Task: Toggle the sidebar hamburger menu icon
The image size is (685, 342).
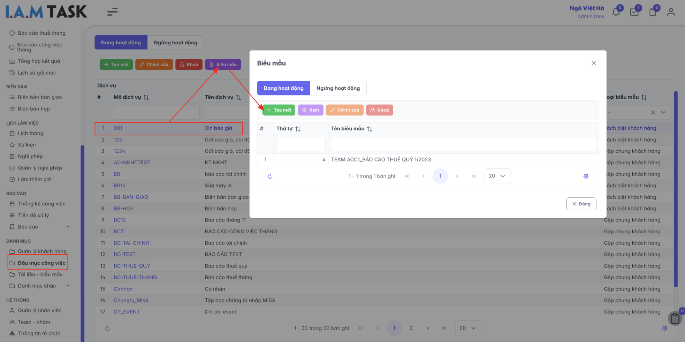Action: tap(112, 12)
